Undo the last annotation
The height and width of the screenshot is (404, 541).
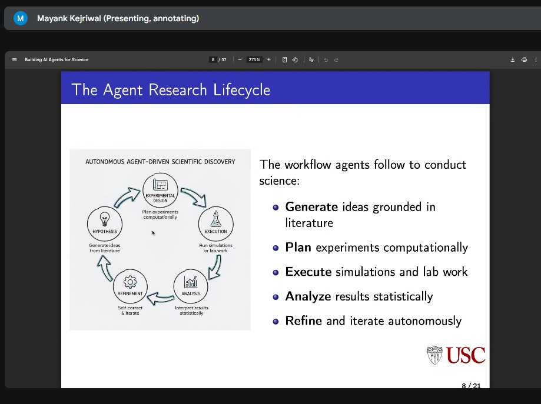(x=326, y=59)
